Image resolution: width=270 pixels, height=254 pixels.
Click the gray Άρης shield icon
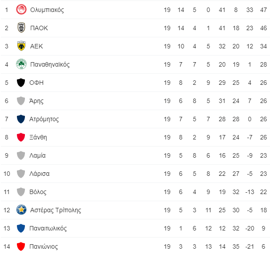[x=21, y=101]
